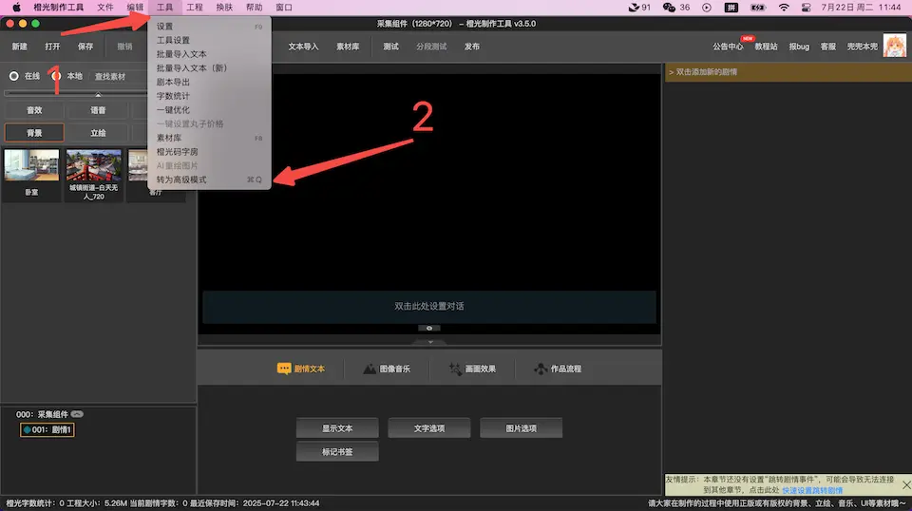This screenshot has width=912, height=511.
Task: Select 批量导入文本（新）menu entry
Action: [209, 68]
